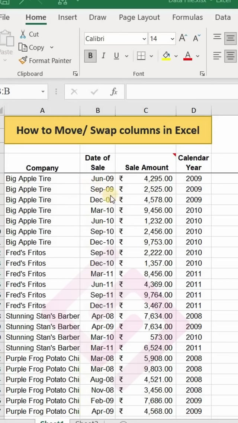Click the Insert Function fx icon
Image resolution: width=238 pixels, height=423 pixels.
[x=114, y=91]
